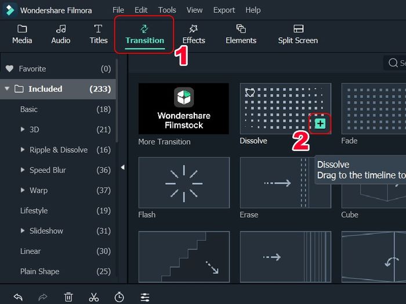Screen dimensions: 406x304
Task: Expand the Speed Blur category
Action: point(23,170)
